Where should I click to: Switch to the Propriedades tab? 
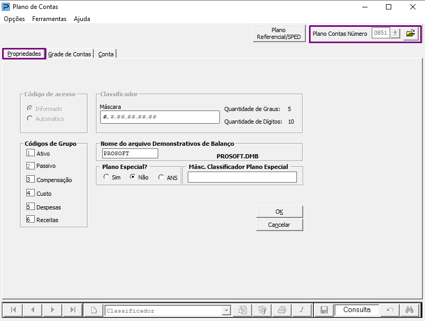(x=24, y=54)
